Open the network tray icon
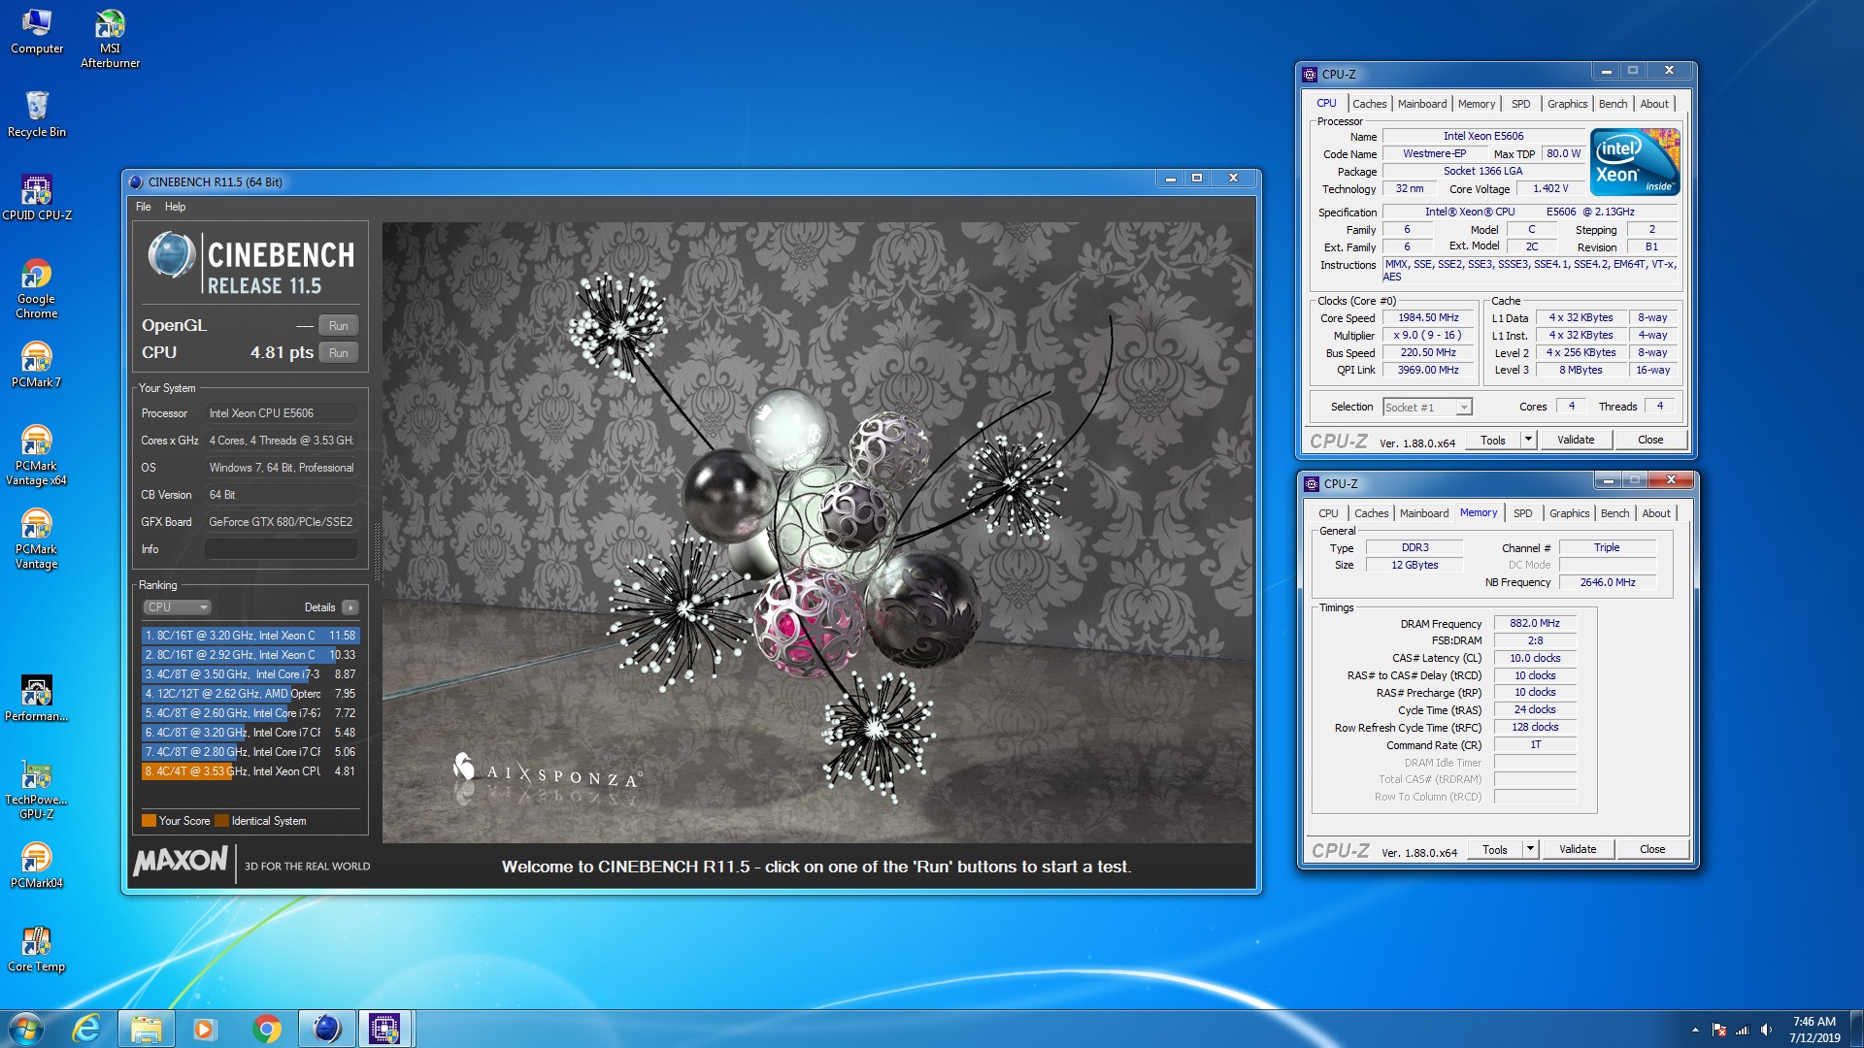Viewport: 1864px width, 1048px height. (x=1742, y=1030)
